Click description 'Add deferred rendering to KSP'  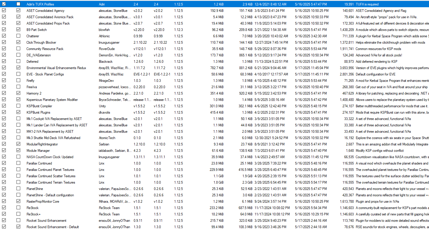point(377,62)
